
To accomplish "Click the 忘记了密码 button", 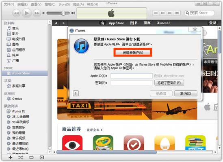I will pyautogui.click(x=169, y=83).
